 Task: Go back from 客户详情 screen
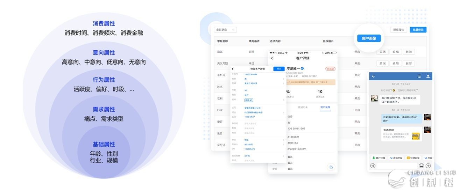click(272, 58)
